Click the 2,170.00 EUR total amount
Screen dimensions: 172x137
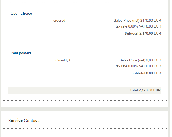tap(150, 90)
